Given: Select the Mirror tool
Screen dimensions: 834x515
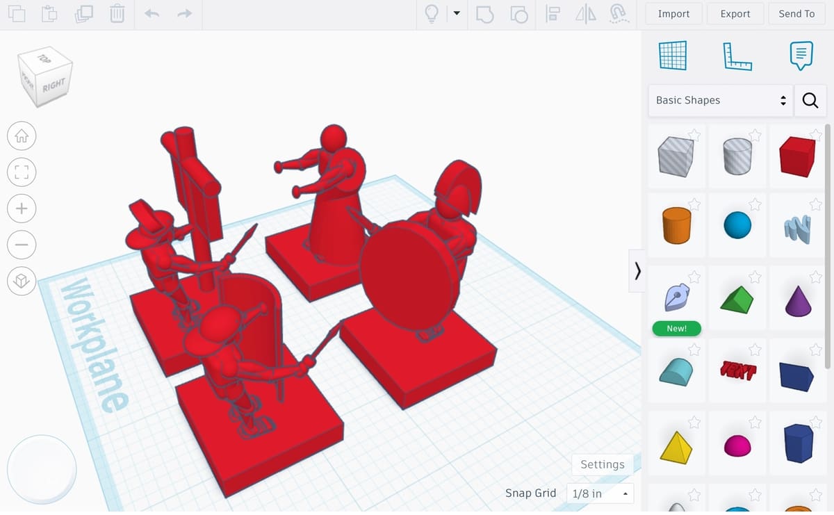Looking at the screenshot, I should 585,14.
